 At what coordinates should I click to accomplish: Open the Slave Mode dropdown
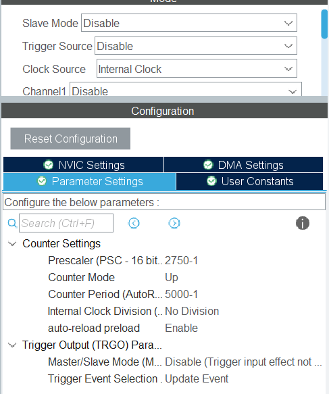coord(189,23)
